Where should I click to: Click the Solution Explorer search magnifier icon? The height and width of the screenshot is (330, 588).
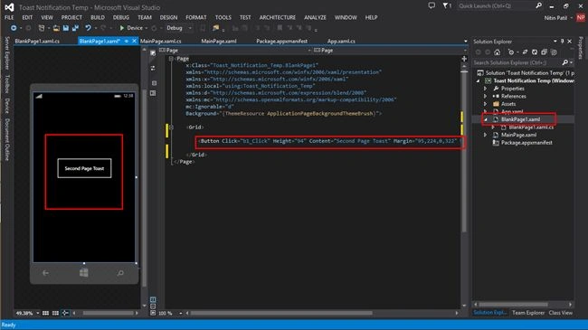[x=564, y=62]
